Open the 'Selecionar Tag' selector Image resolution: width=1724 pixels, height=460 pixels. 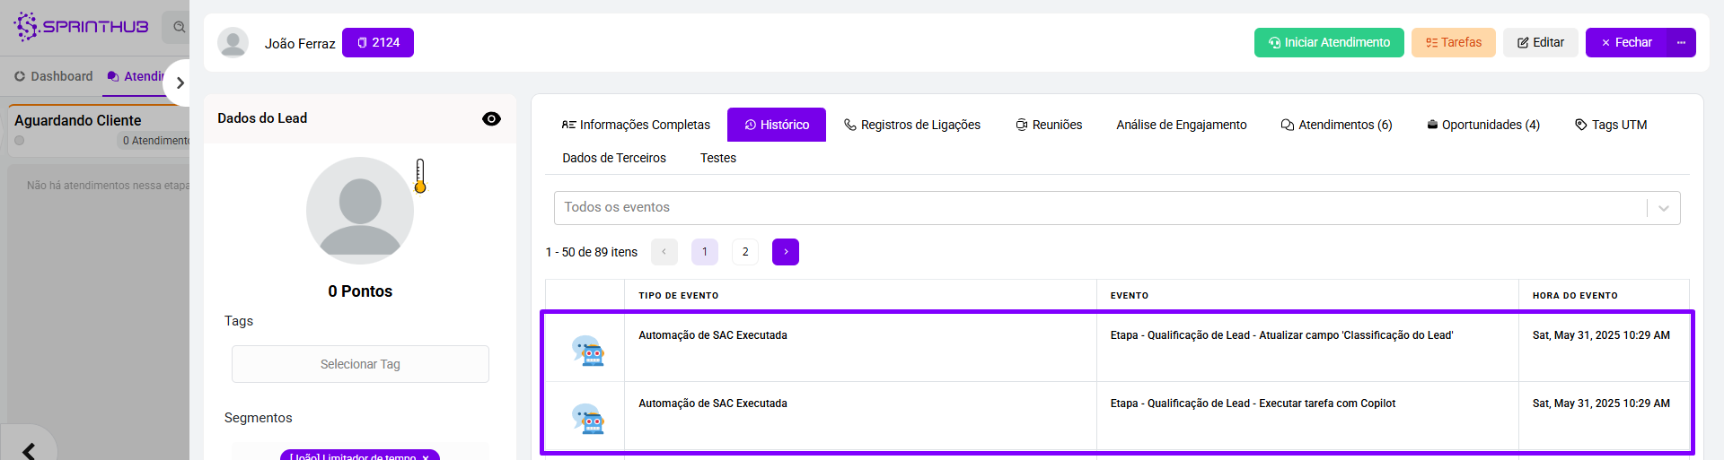coord(360,364)
